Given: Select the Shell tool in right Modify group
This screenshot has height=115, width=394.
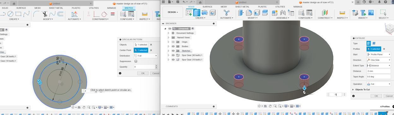Looking at the screenshot, I should 257,13.
